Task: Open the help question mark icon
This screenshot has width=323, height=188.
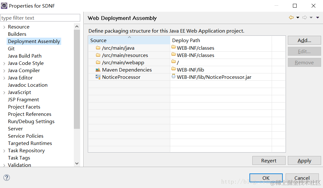Action: (x=6, y=178)
